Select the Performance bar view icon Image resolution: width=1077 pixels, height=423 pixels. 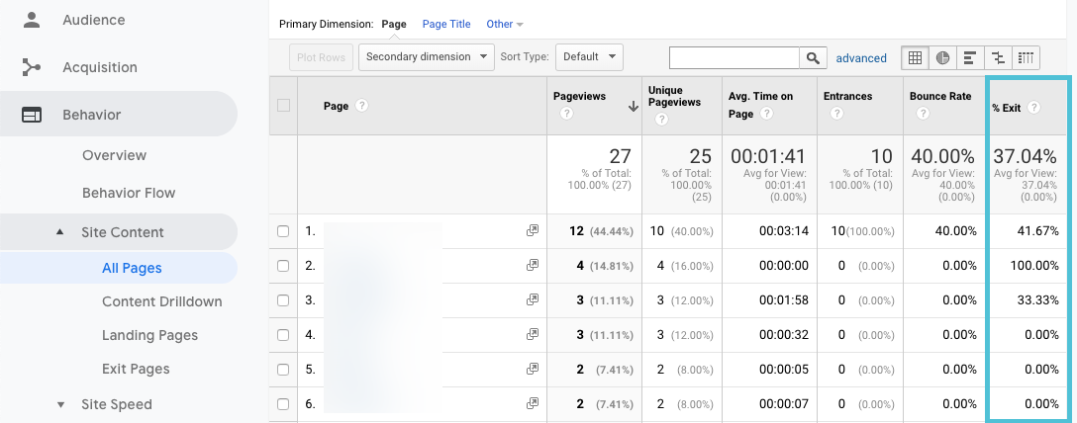970,58
